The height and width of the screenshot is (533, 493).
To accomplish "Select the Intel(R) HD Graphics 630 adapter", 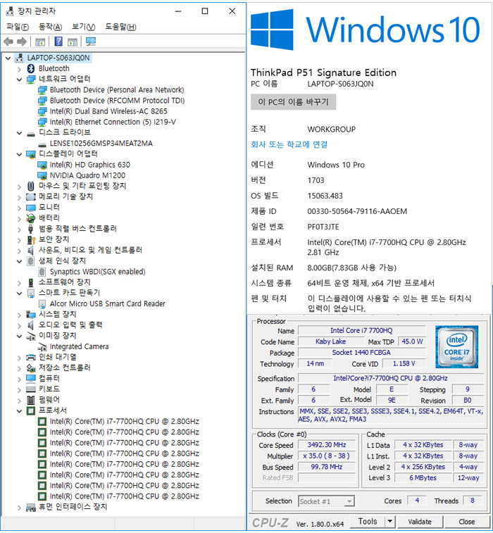I will [x=89, y=165].
